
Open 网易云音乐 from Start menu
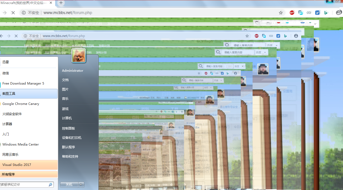pos(29,154)
